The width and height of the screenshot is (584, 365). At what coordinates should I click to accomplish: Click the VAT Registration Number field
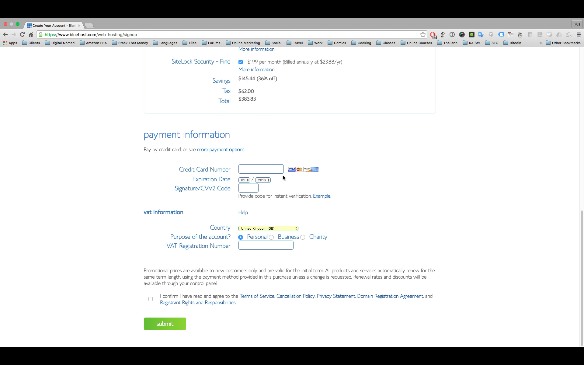[266, 245]
